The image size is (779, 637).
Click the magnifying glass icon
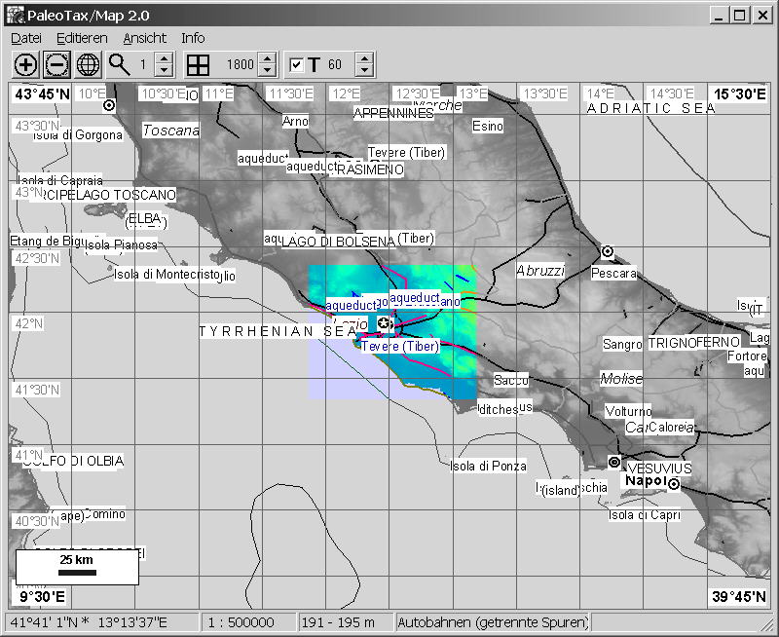[119, 65]
